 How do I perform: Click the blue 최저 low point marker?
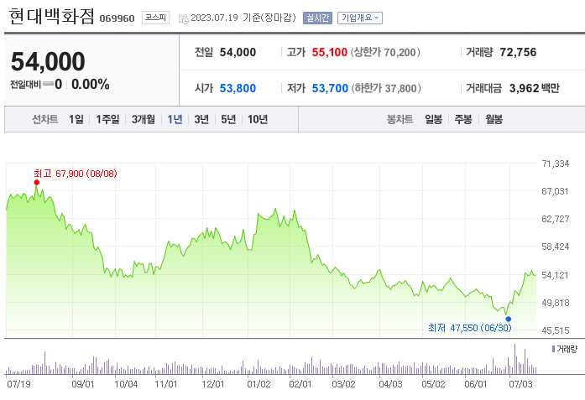pos(508,319)
